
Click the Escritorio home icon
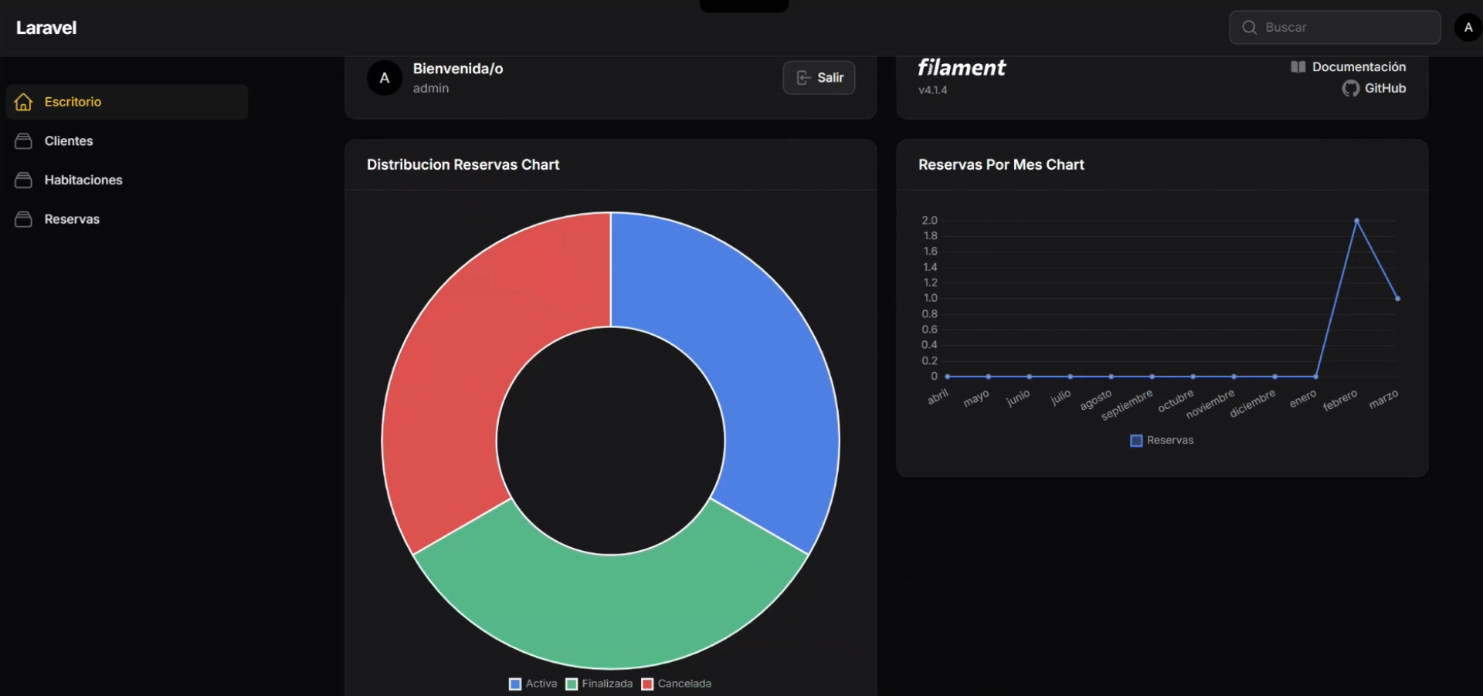tap(23, 102)
